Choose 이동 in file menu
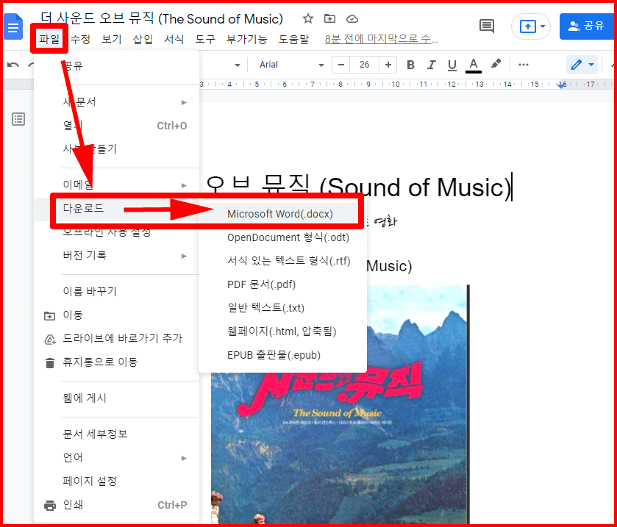This screenshot has height=527, width=617. coord(117,315)
